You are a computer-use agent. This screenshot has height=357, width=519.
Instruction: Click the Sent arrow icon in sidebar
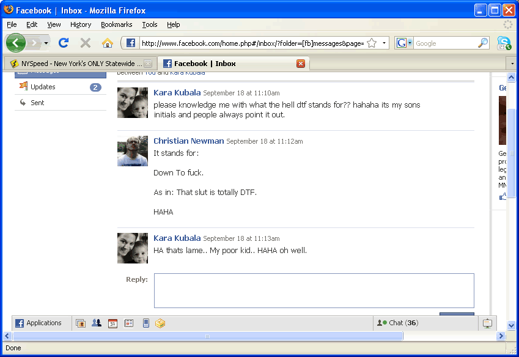(x=23, y=102)
